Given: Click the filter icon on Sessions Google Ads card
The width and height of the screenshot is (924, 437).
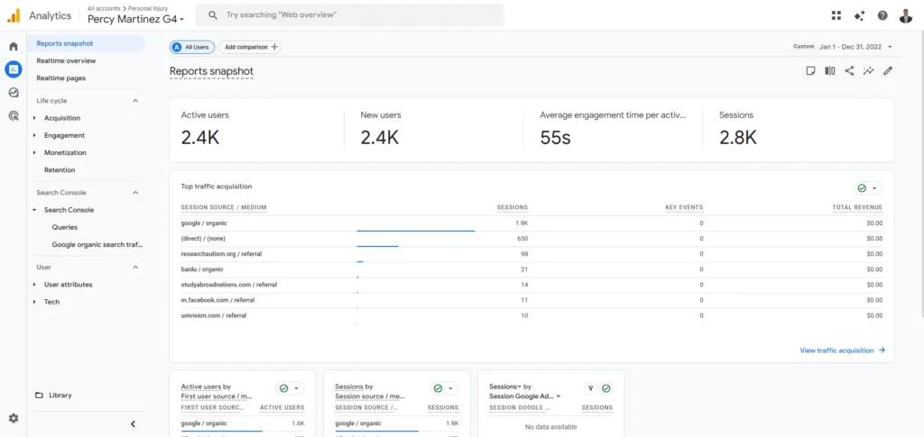Looking at the screenshot, I should (x=590, y=388).
